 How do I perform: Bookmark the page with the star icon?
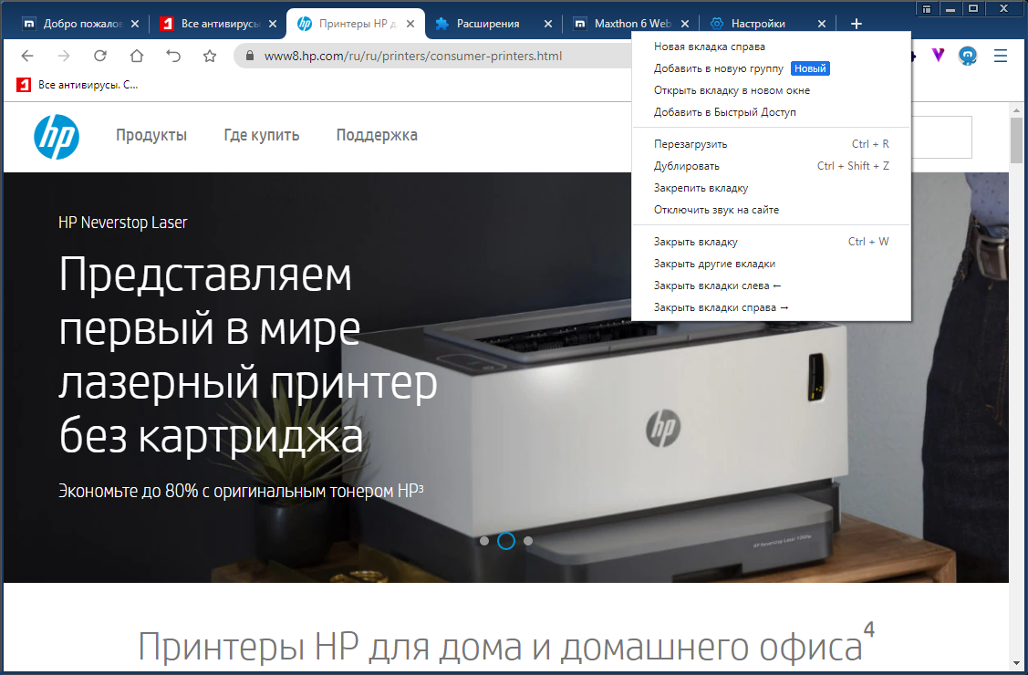[x=210, y=56]
